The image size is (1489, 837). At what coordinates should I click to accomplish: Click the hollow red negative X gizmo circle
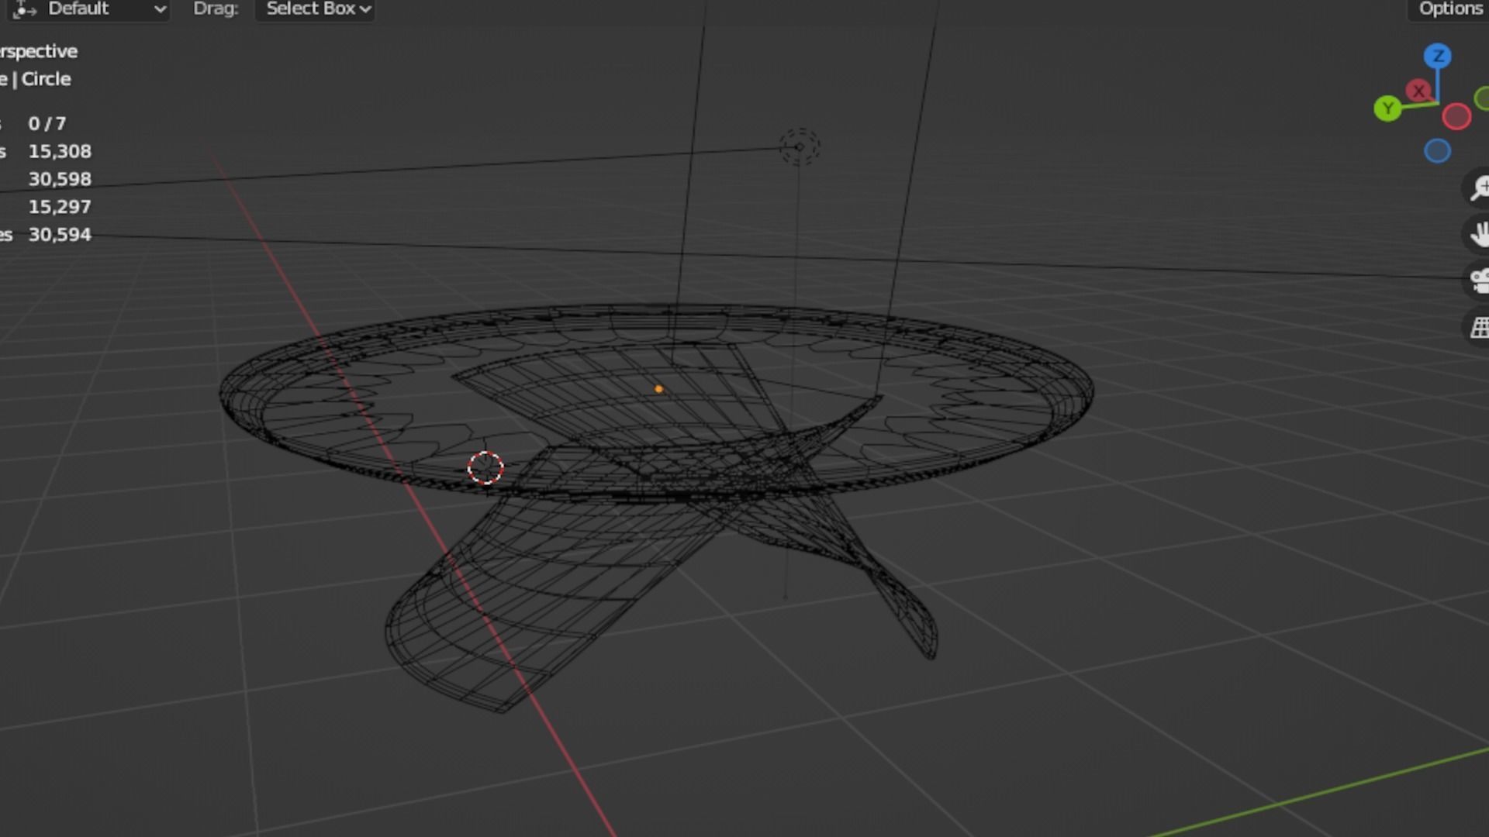click(x=1456, y=117)
